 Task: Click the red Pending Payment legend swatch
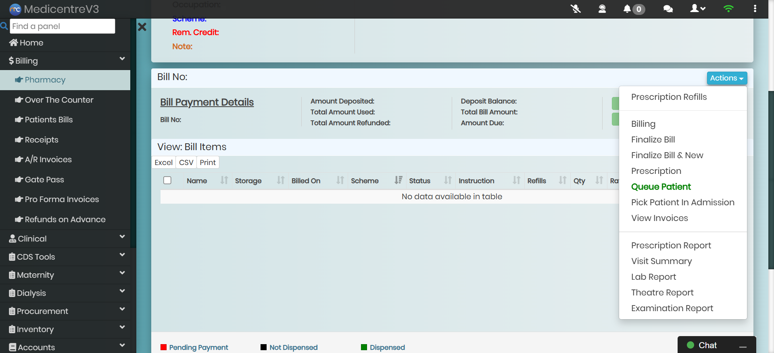[163, 347]
